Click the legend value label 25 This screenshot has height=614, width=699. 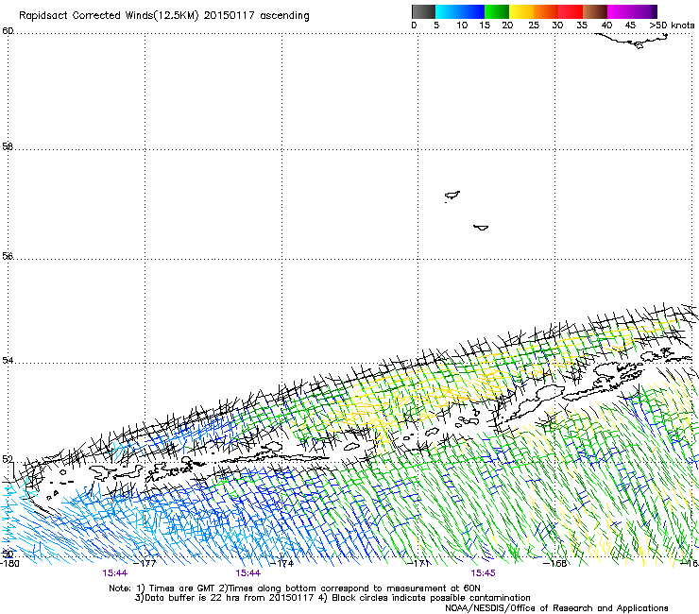click(534, 26)
